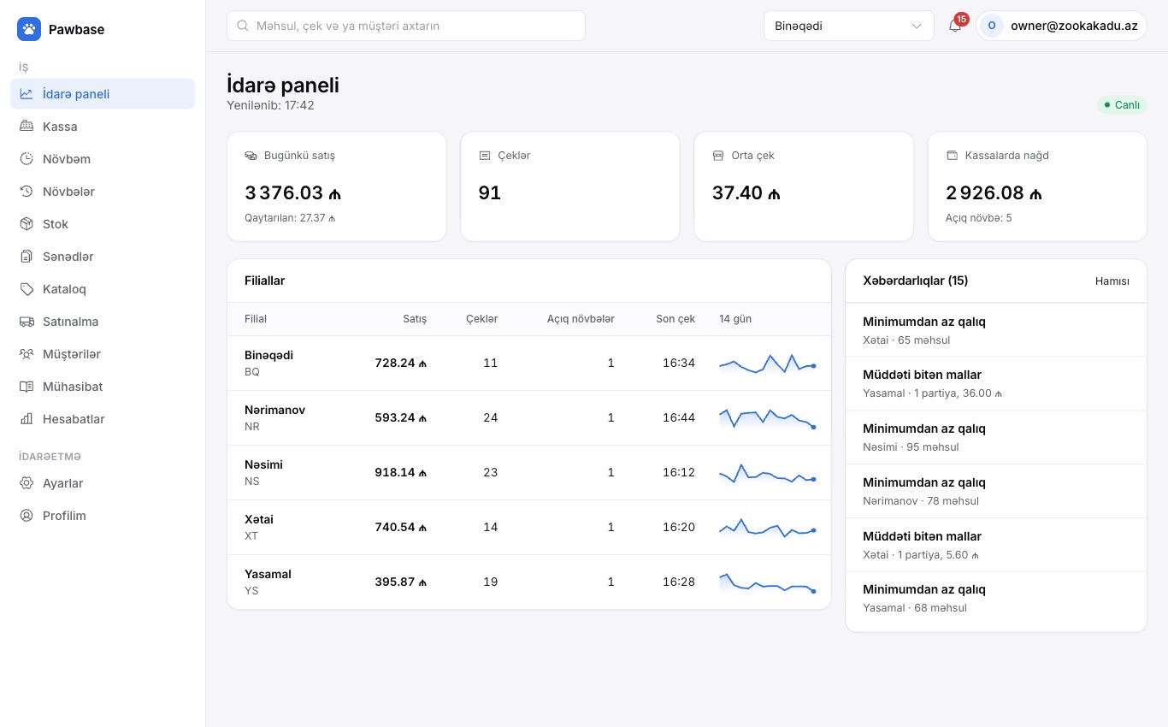
Task: Open the Stok menu item
Action: [x=103, y=224]
